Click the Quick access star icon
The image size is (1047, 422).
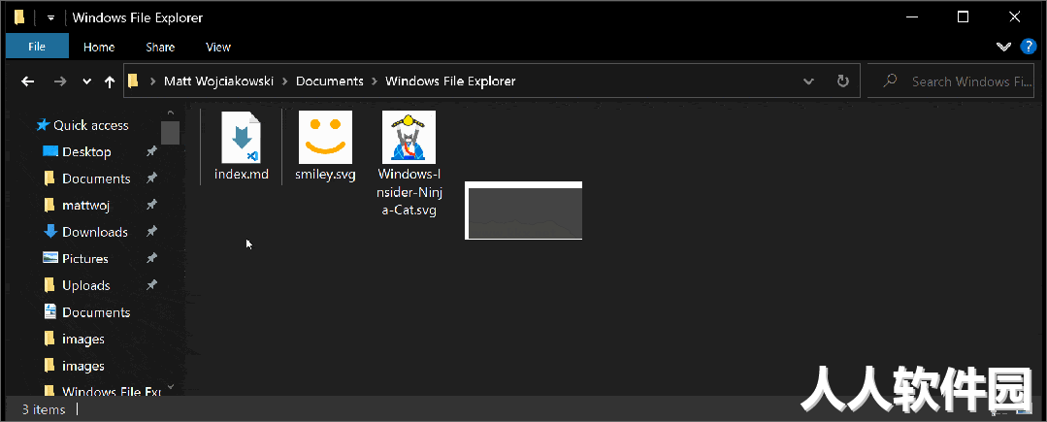43,125
